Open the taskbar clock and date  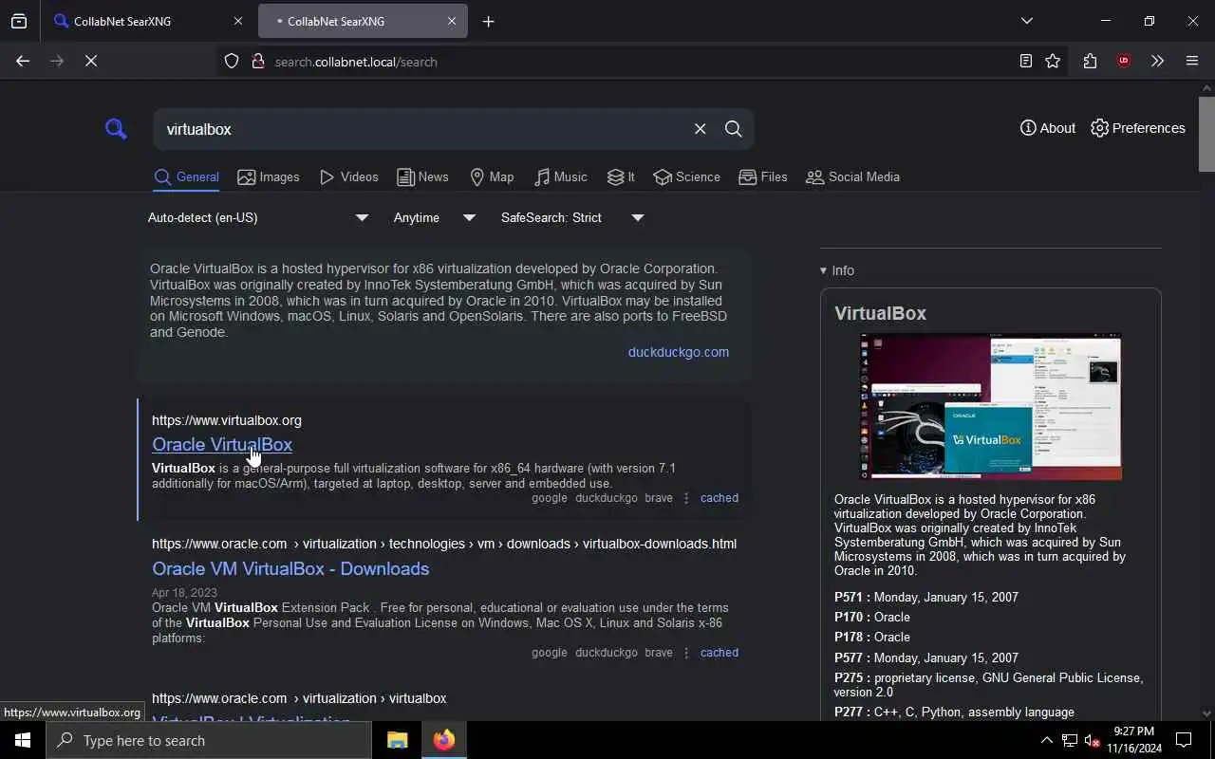point(1133,740)
